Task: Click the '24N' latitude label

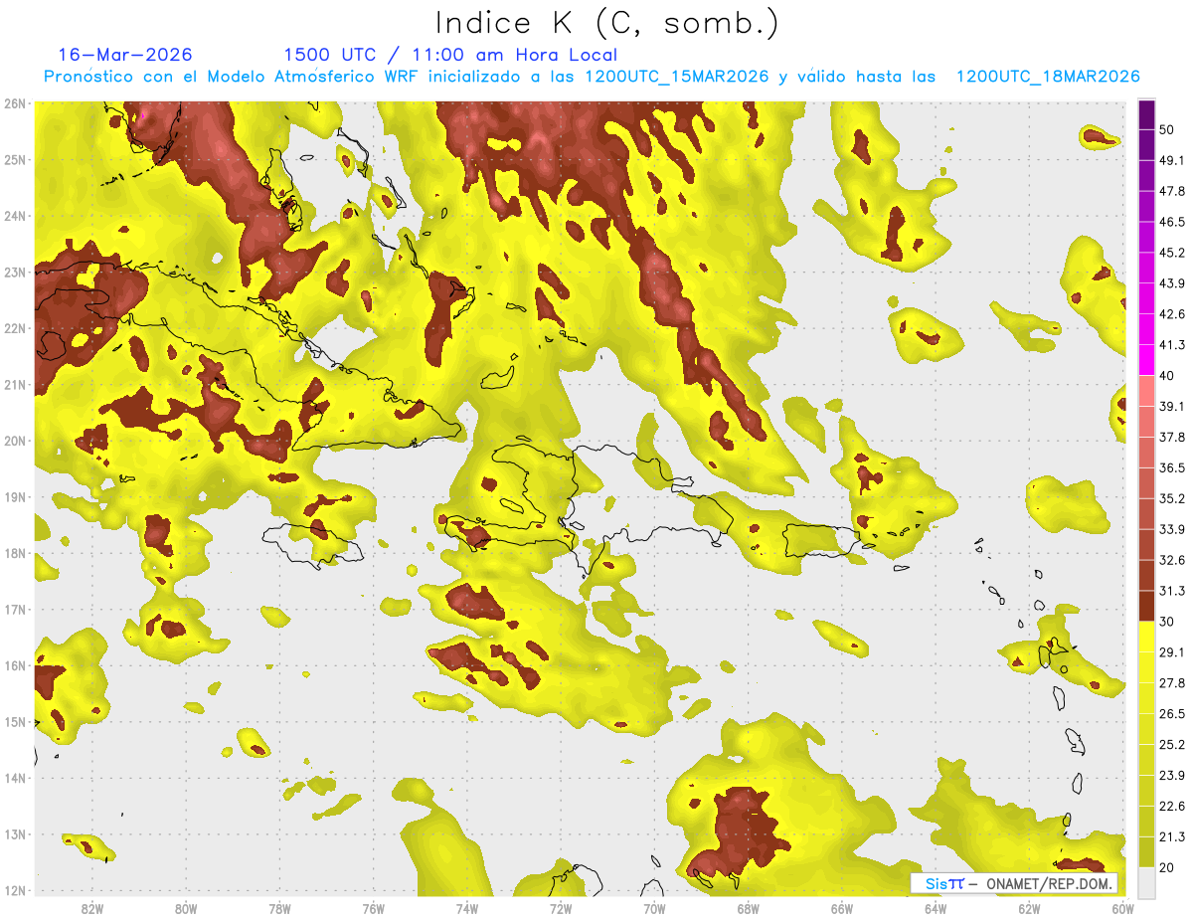Action: (x=14, y=216)
